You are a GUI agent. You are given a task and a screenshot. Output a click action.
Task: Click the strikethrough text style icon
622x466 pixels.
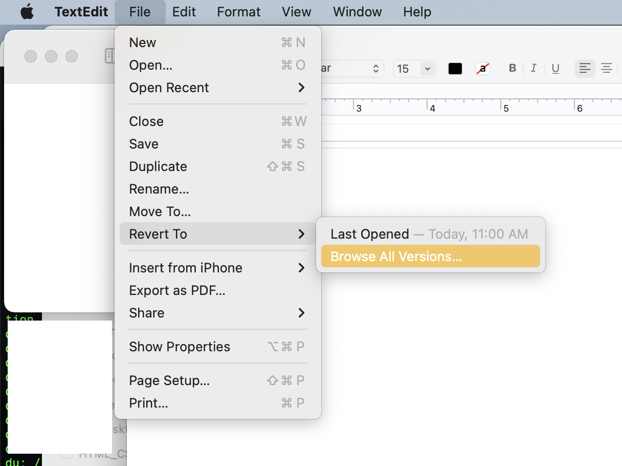[482, 68]
